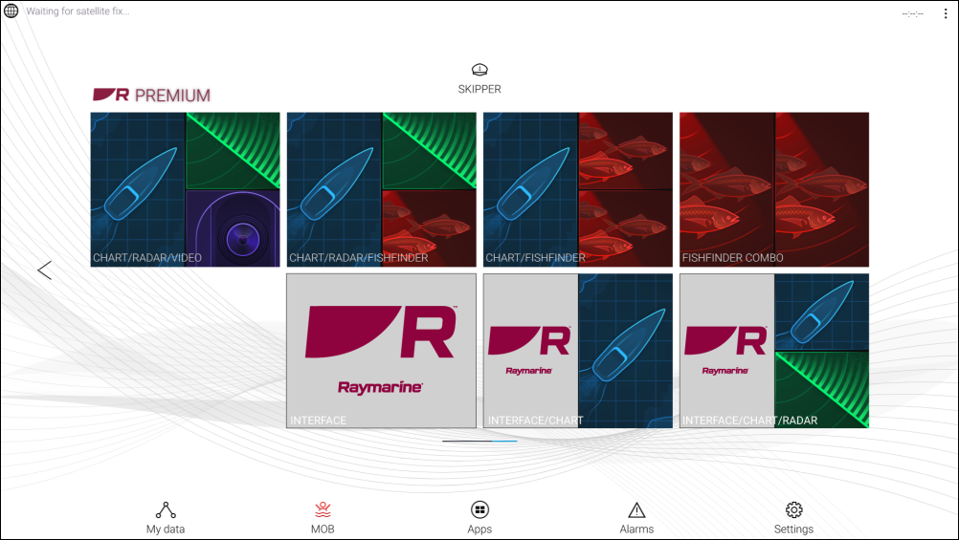Open the Apps icon
Screen dimensions: 959x540
coord(479,510)
